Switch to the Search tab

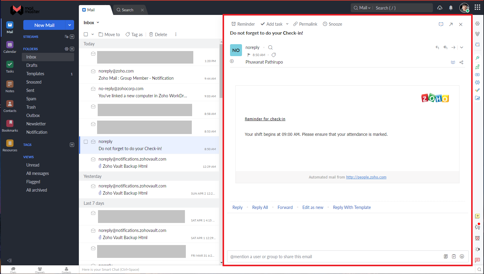click(127, 10)
